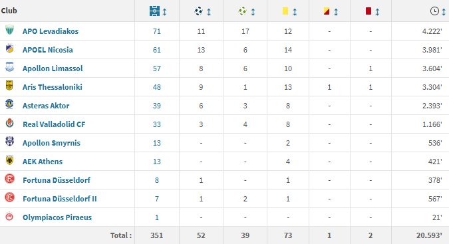Toggle sort arrows next to the clock
Viewport: 449px width, 244px height.
coord(444,12)
